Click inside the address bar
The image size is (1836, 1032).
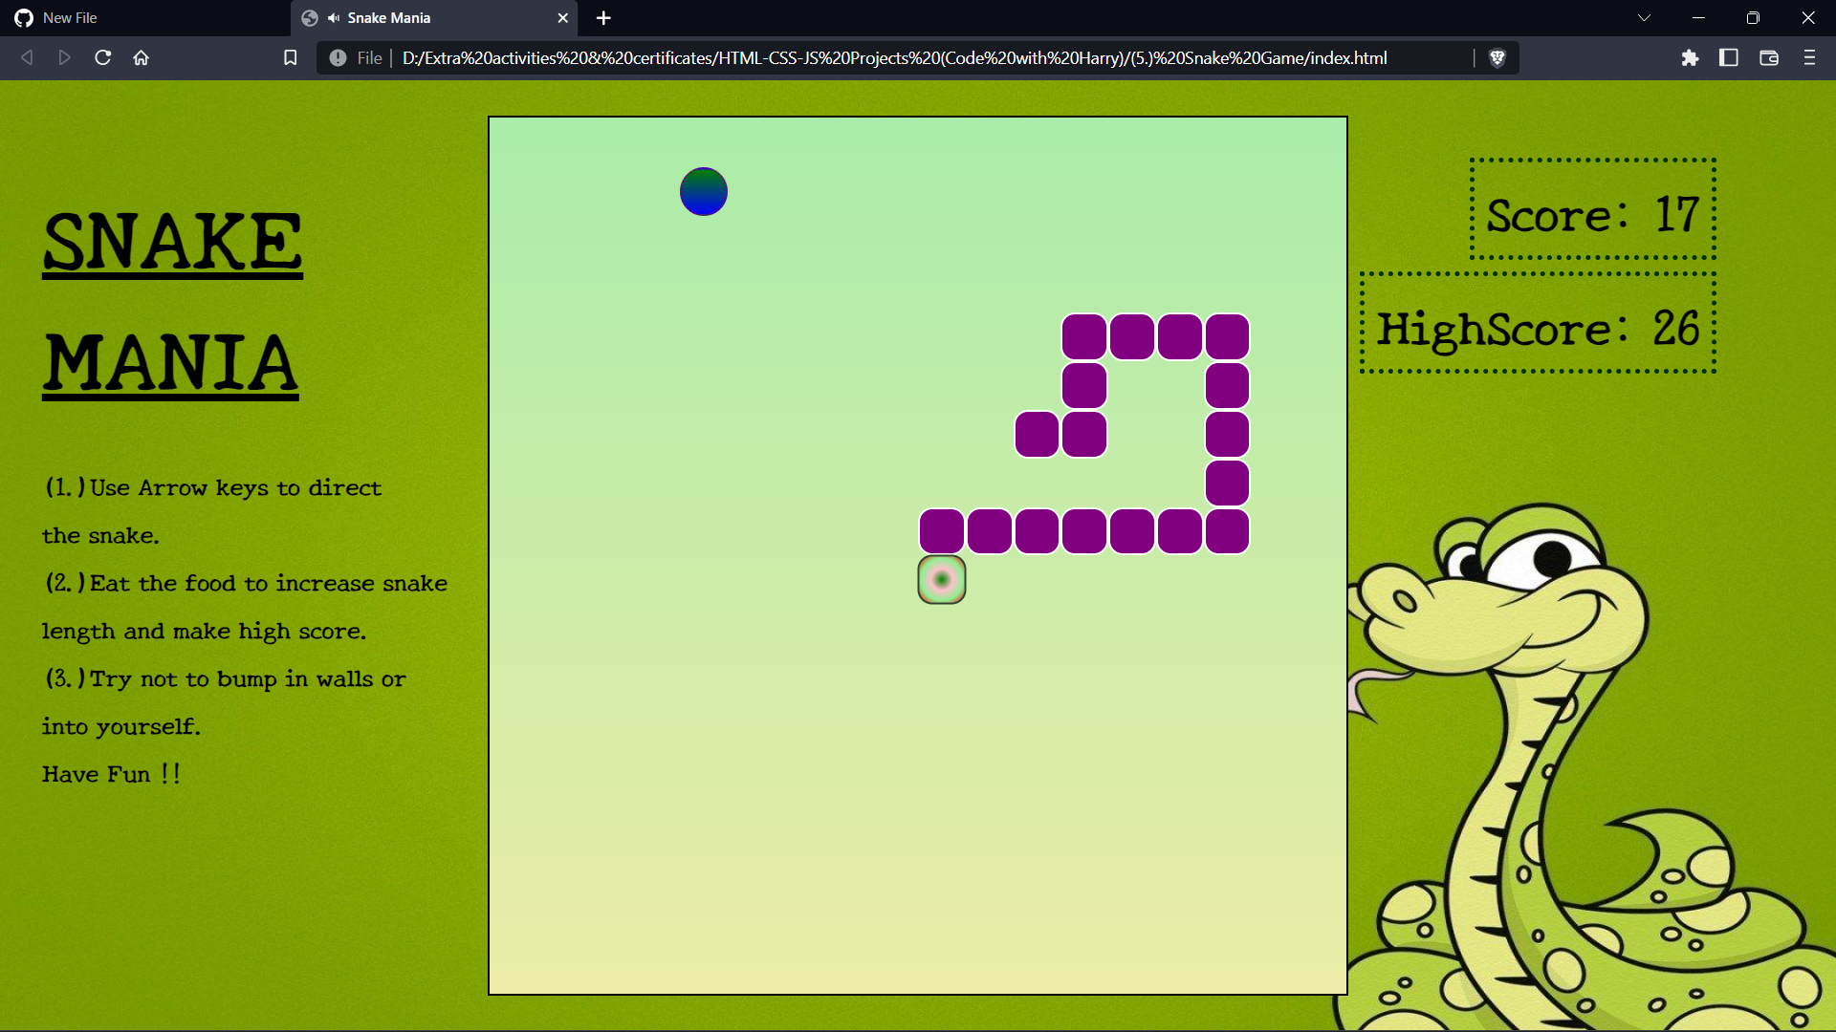click(x=861, y=57)
